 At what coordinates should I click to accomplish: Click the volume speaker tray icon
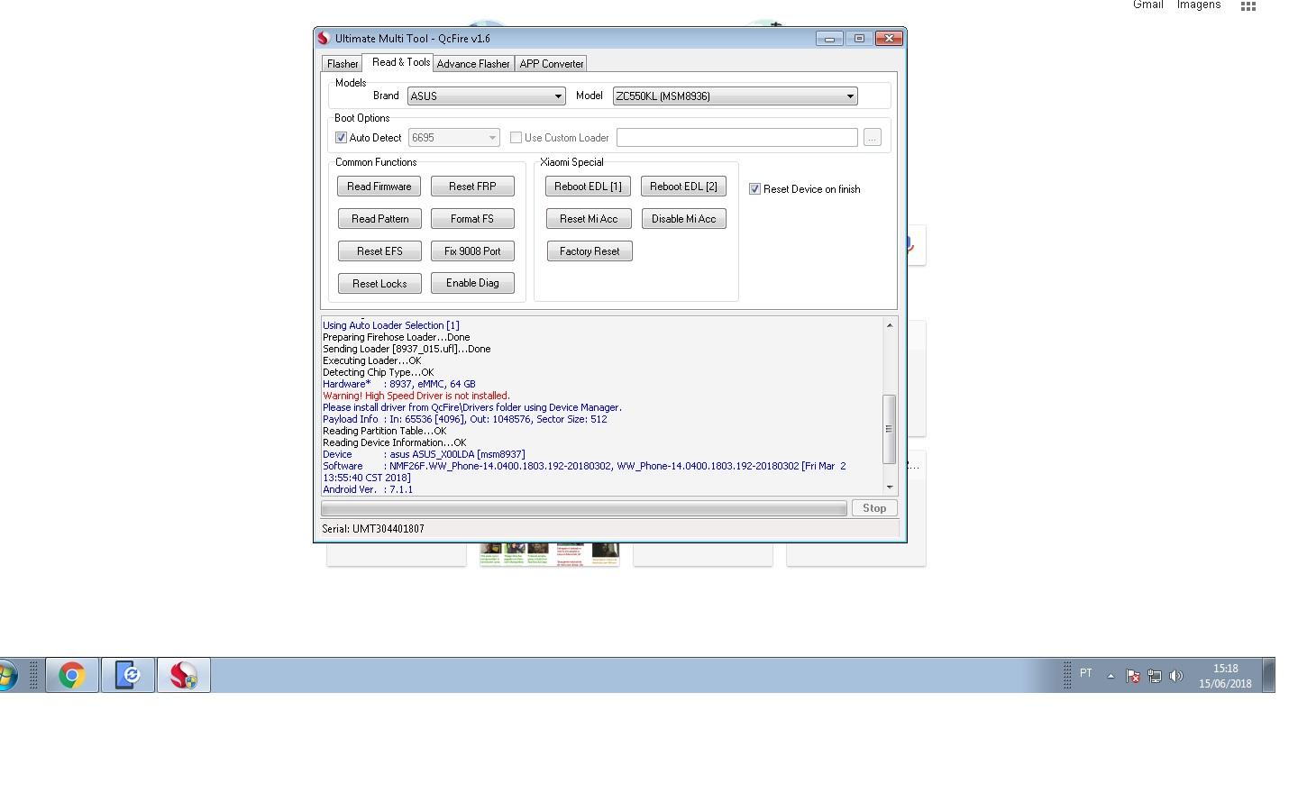point(1176,676)
